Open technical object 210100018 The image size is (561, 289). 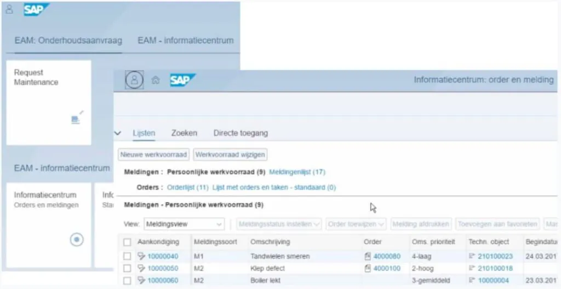[495, 268]
